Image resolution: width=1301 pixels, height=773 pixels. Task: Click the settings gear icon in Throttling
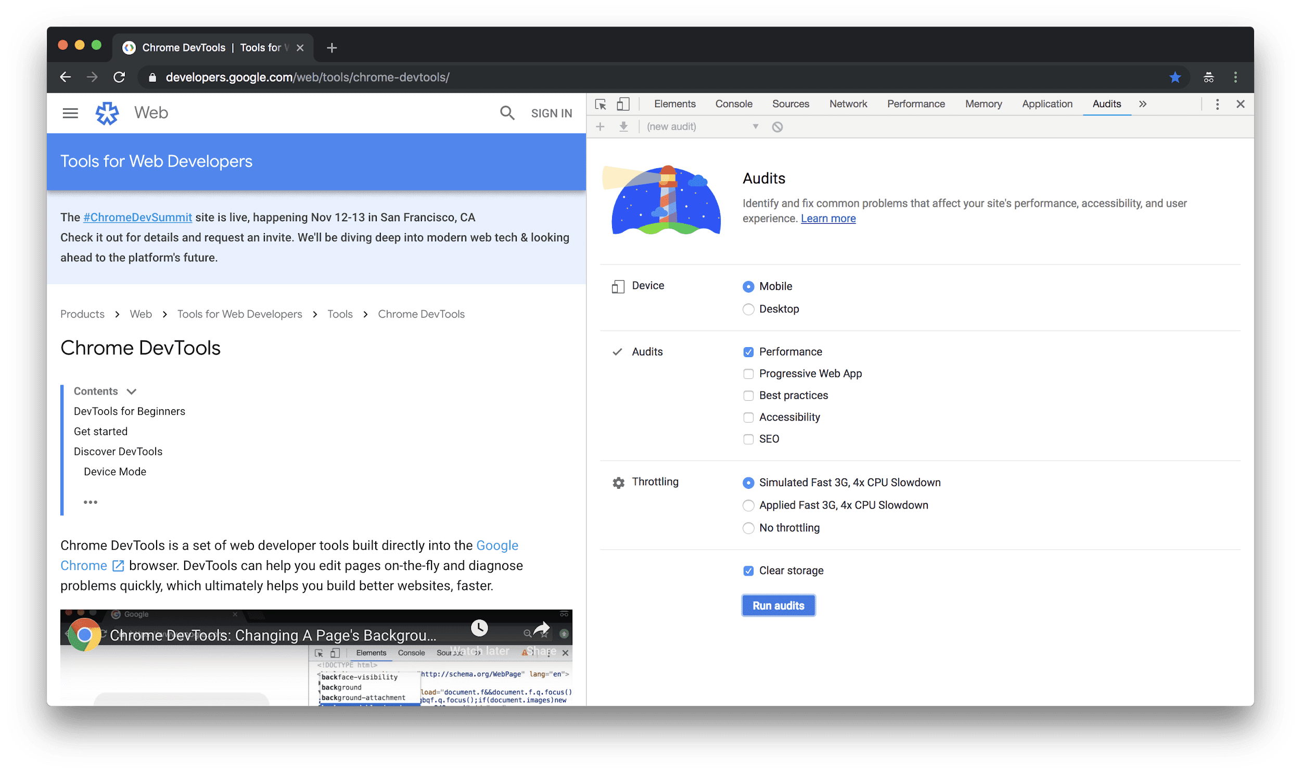click(618, 481)
